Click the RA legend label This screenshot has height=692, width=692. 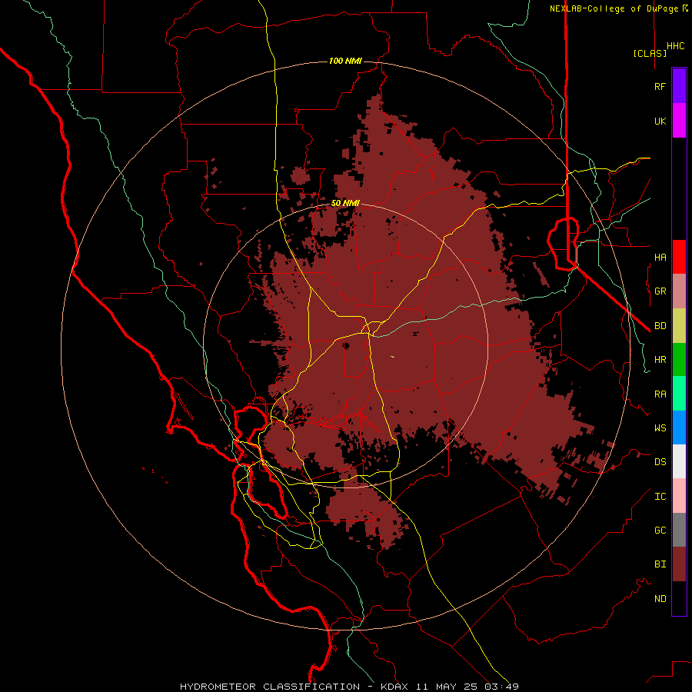tap(660, 394)
